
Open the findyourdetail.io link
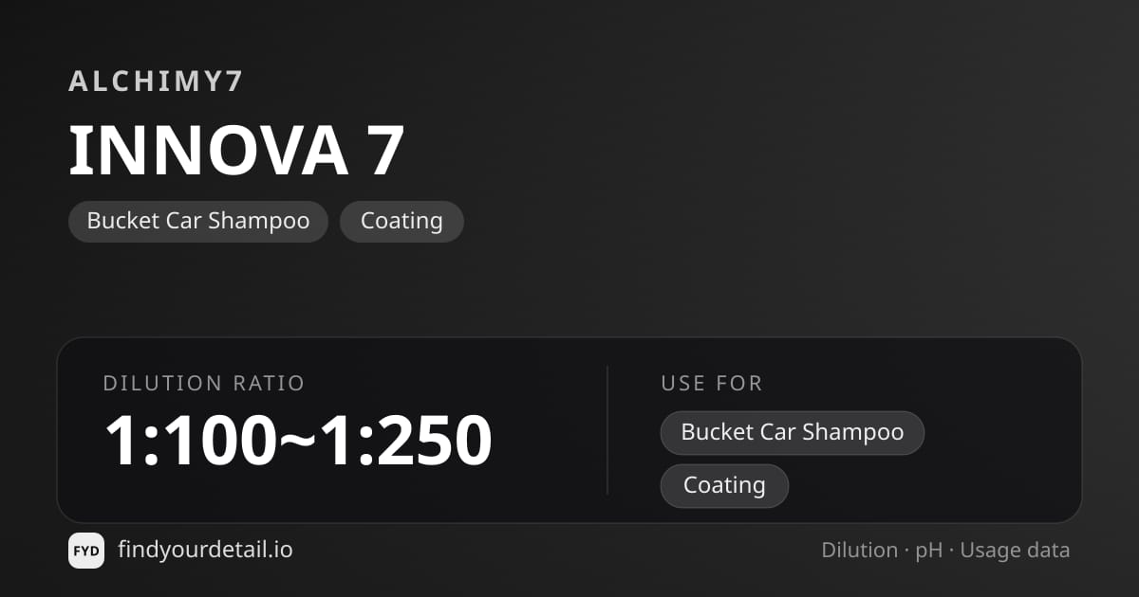pos(205,550)
